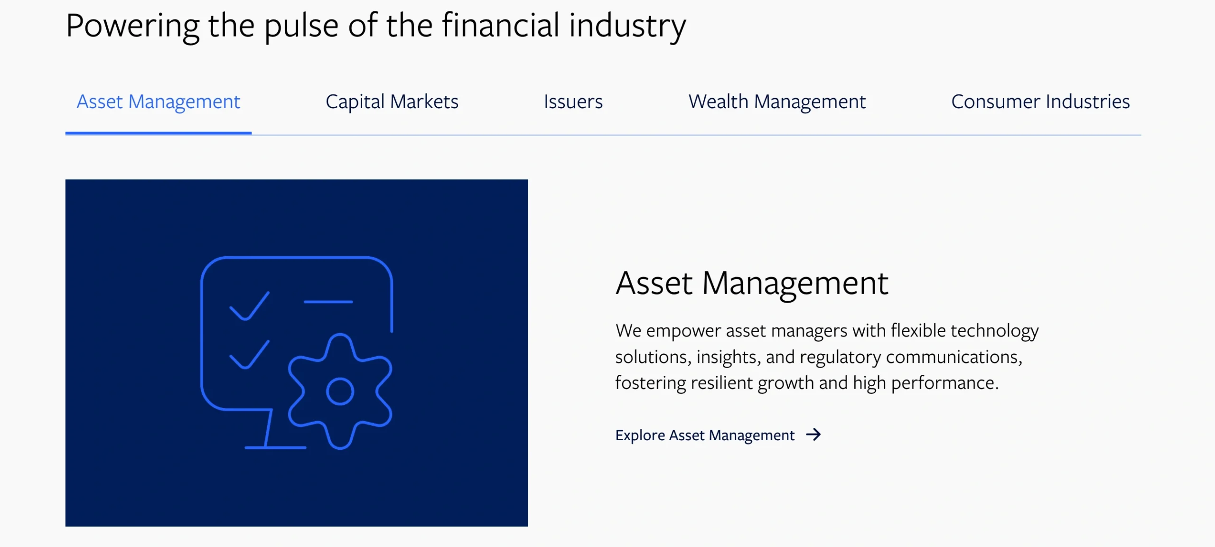Screen dimensions: 1215x547
Task: Click the small circle at the gear's center
Action: coord(340,392)
